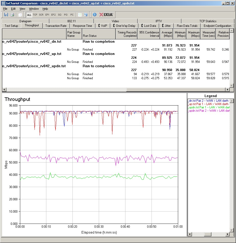The image size is (236, 243).
Task: Click table horizontal scrollbar right arrow
Action: [x=228, y=90]
